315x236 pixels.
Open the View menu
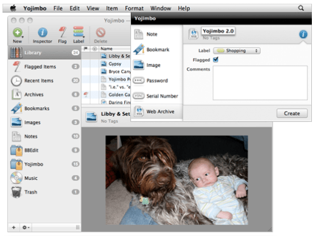[x=93, y=8]
